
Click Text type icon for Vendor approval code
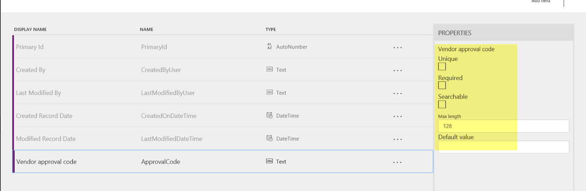[270, 161]
